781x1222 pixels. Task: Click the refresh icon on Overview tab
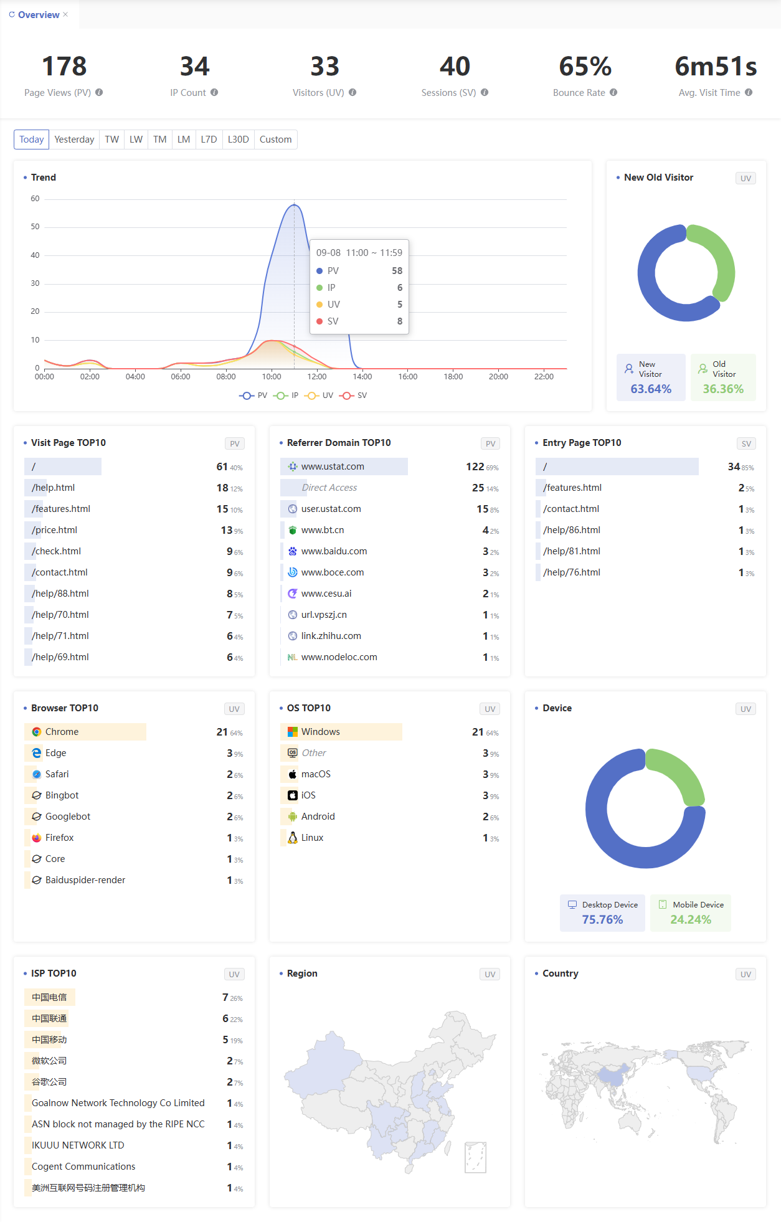click(x=12, y=14)
